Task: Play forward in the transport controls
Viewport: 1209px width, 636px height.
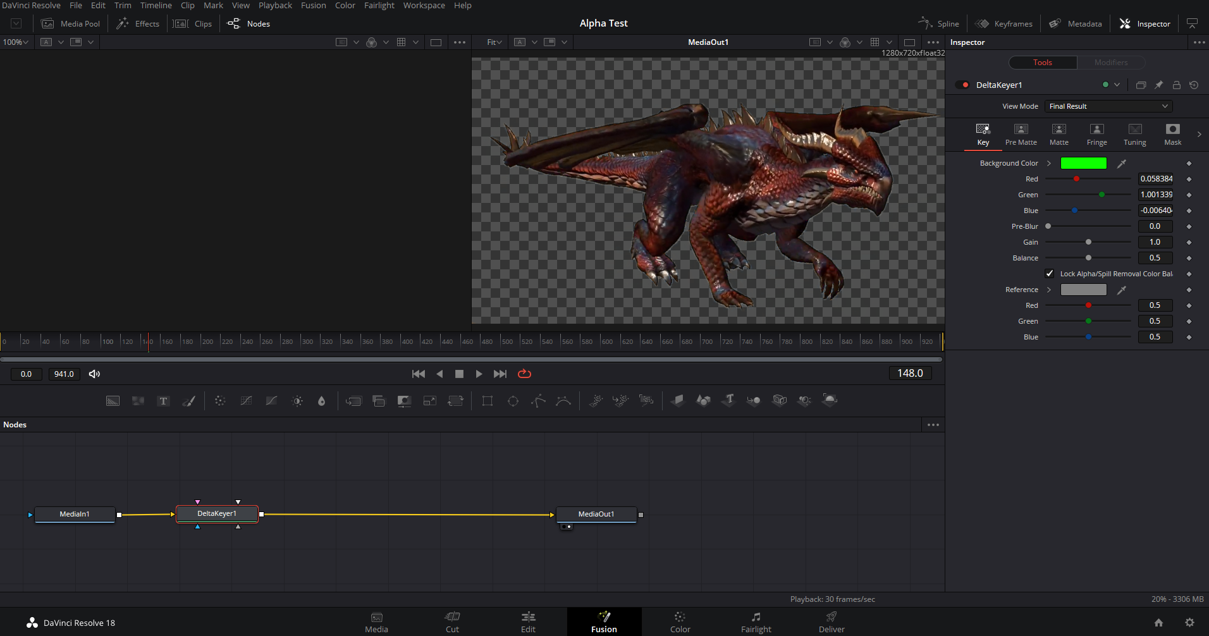Action: tap(479, 374)
